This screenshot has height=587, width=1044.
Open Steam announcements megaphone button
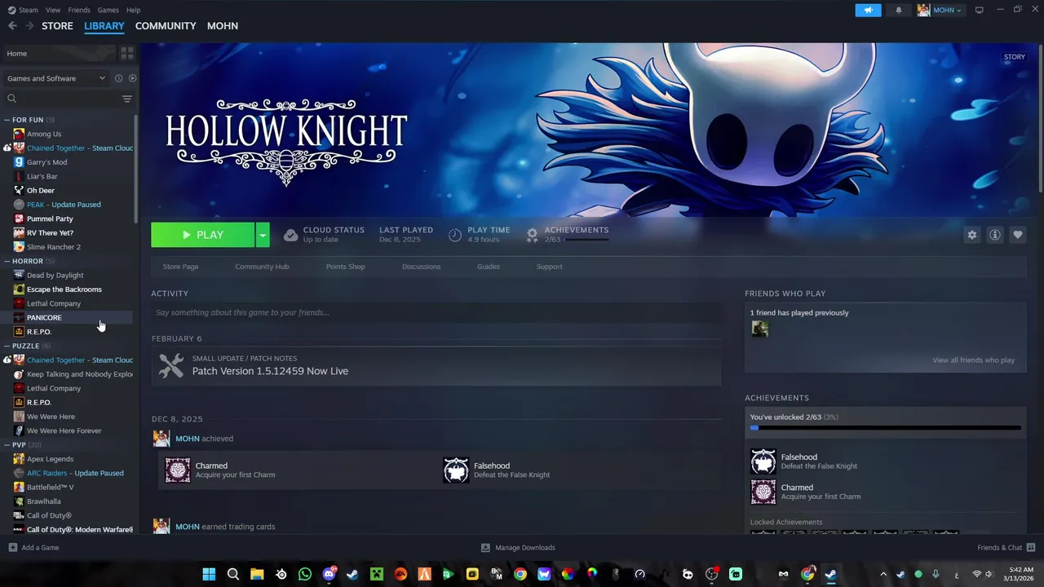868,10
